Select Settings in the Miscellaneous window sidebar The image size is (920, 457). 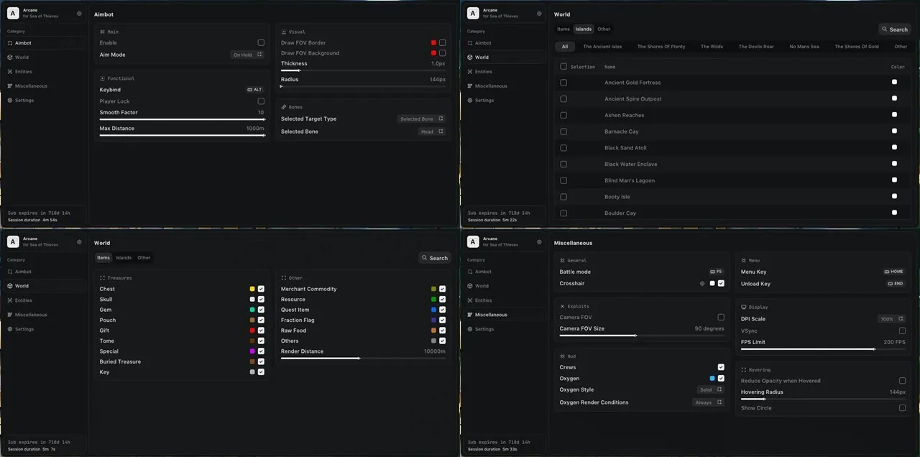point(484,329)
